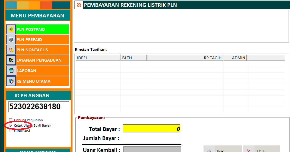Click the Ke Menu Utama globe icon

click(11, 81)
